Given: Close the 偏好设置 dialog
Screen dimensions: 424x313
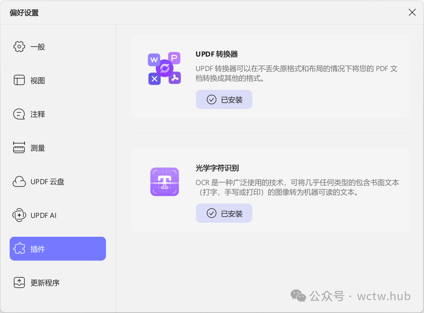Looking at the screenshot, I should click(412, 12).
